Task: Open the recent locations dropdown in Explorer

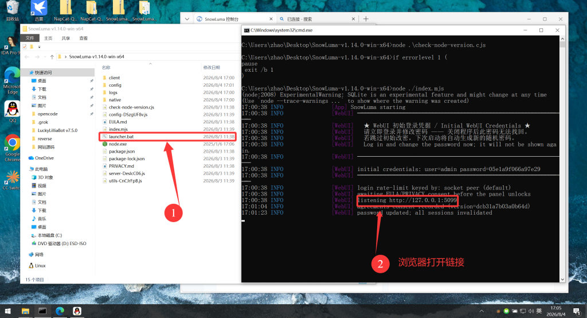Action: (45, 57)
